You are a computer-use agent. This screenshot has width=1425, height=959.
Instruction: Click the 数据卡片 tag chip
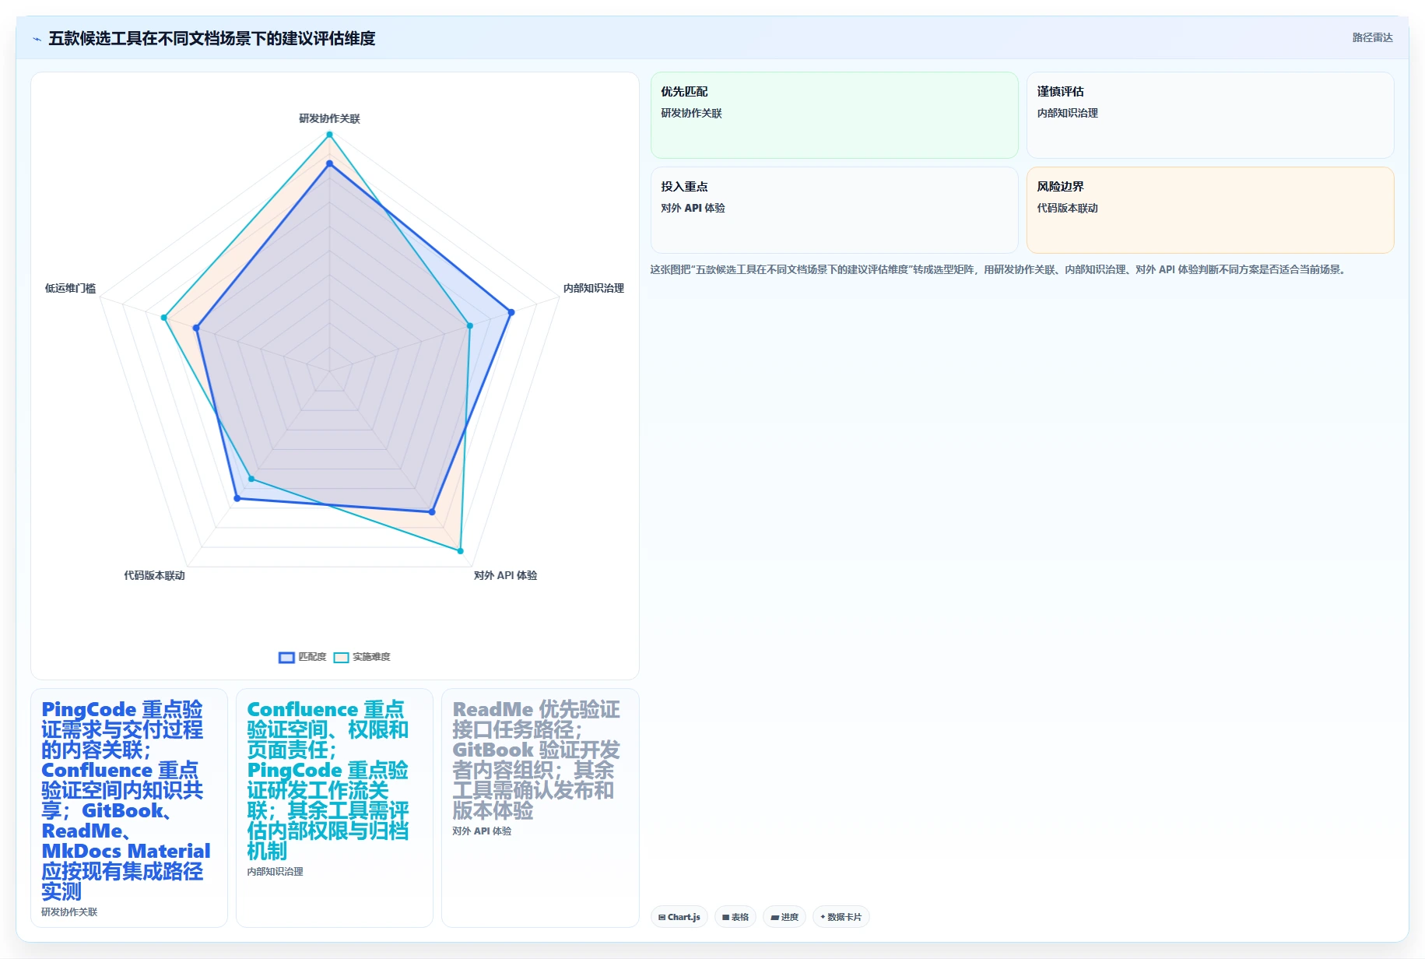[841, 917]
